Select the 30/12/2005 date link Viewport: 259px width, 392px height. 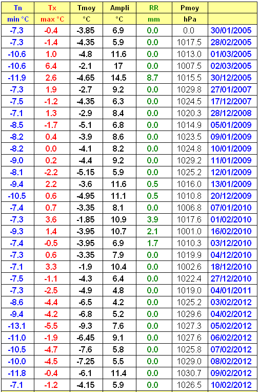(231, 78)
